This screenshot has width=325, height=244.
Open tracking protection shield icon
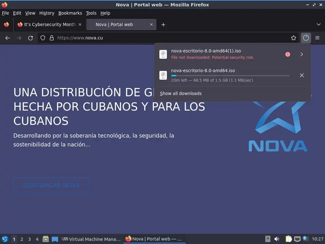[43, 38]
